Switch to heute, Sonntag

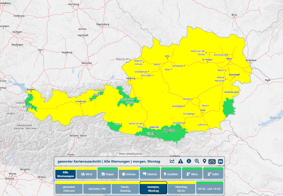pos(125,188)
